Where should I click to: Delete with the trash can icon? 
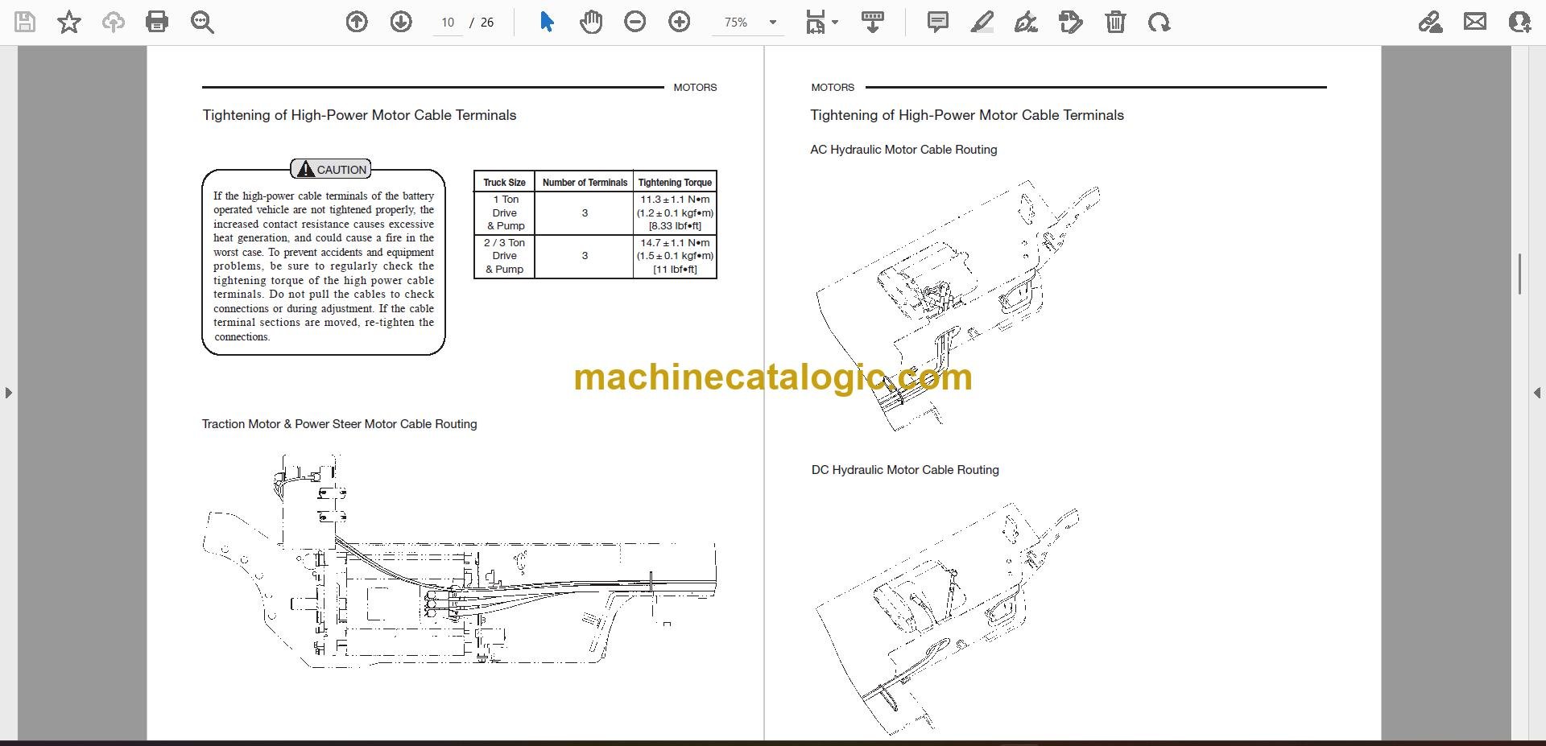click(x=1115, y=22)
